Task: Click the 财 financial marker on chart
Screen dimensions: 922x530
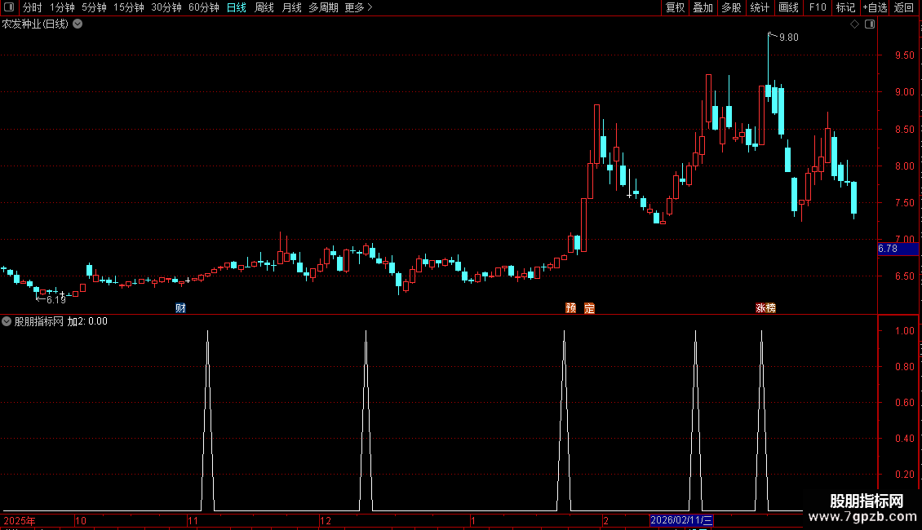Action: tap(180, 308)
